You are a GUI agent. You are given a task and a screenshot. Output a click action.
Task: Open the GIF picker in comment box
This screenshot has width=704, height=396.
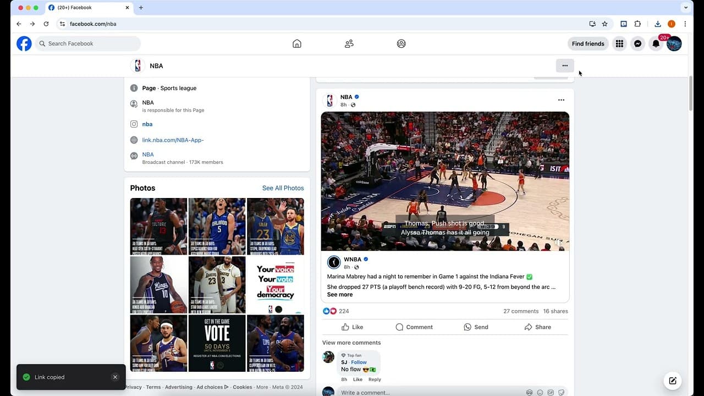[x=551, y=393]
